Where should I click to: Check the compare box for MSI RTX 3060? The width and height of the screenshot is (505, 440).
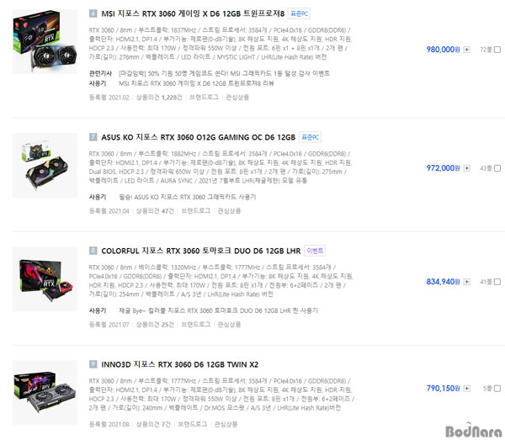(x=497, y=50)
